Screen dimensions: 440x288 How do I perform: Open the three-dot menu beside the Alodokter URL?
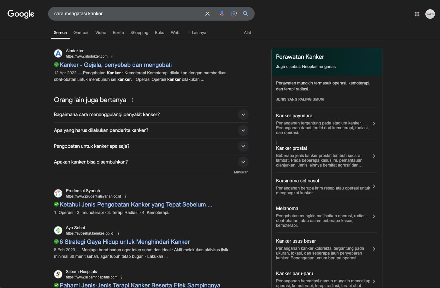tap(112, 56)
